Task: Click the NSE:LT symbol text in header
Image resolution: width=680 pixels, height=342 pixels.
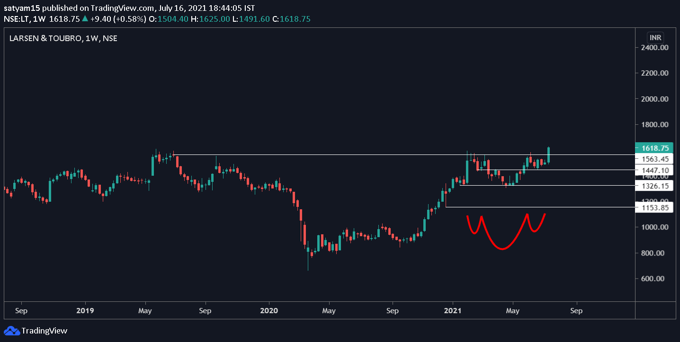Action: [17, 19]
